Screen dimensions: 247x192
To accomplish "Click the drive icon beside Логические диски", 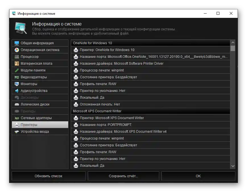I will 17,104.
